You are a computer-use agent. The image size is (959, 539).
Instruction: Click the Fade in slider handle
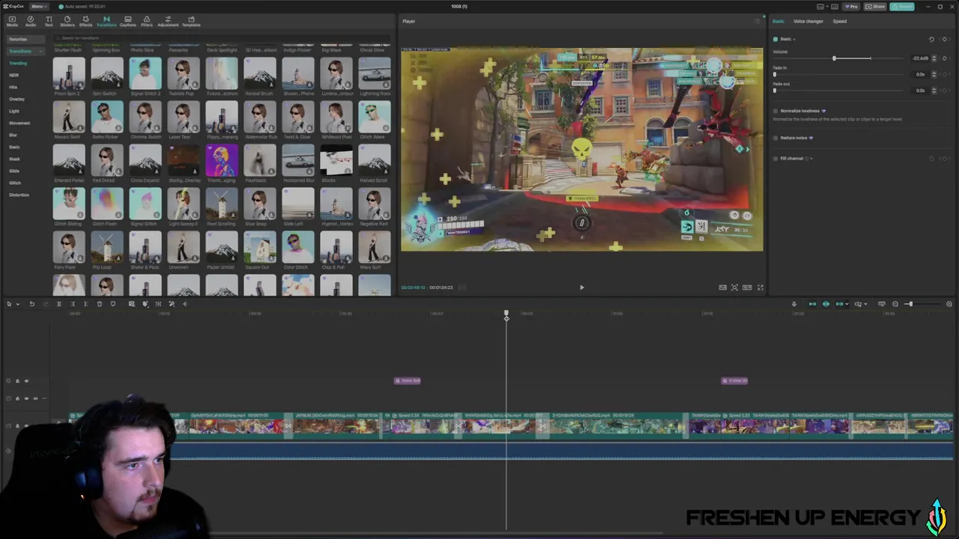pyautogui.click(x=775, y=74)
